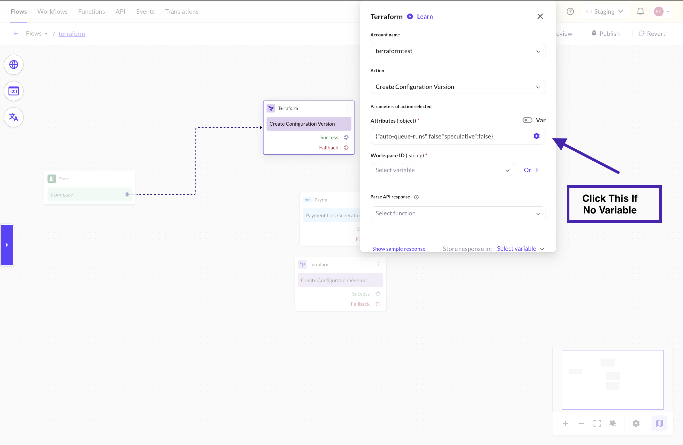Open the variables (x) panel icon
The height and width of the screenshot is (445, 683).
(13, 91)
